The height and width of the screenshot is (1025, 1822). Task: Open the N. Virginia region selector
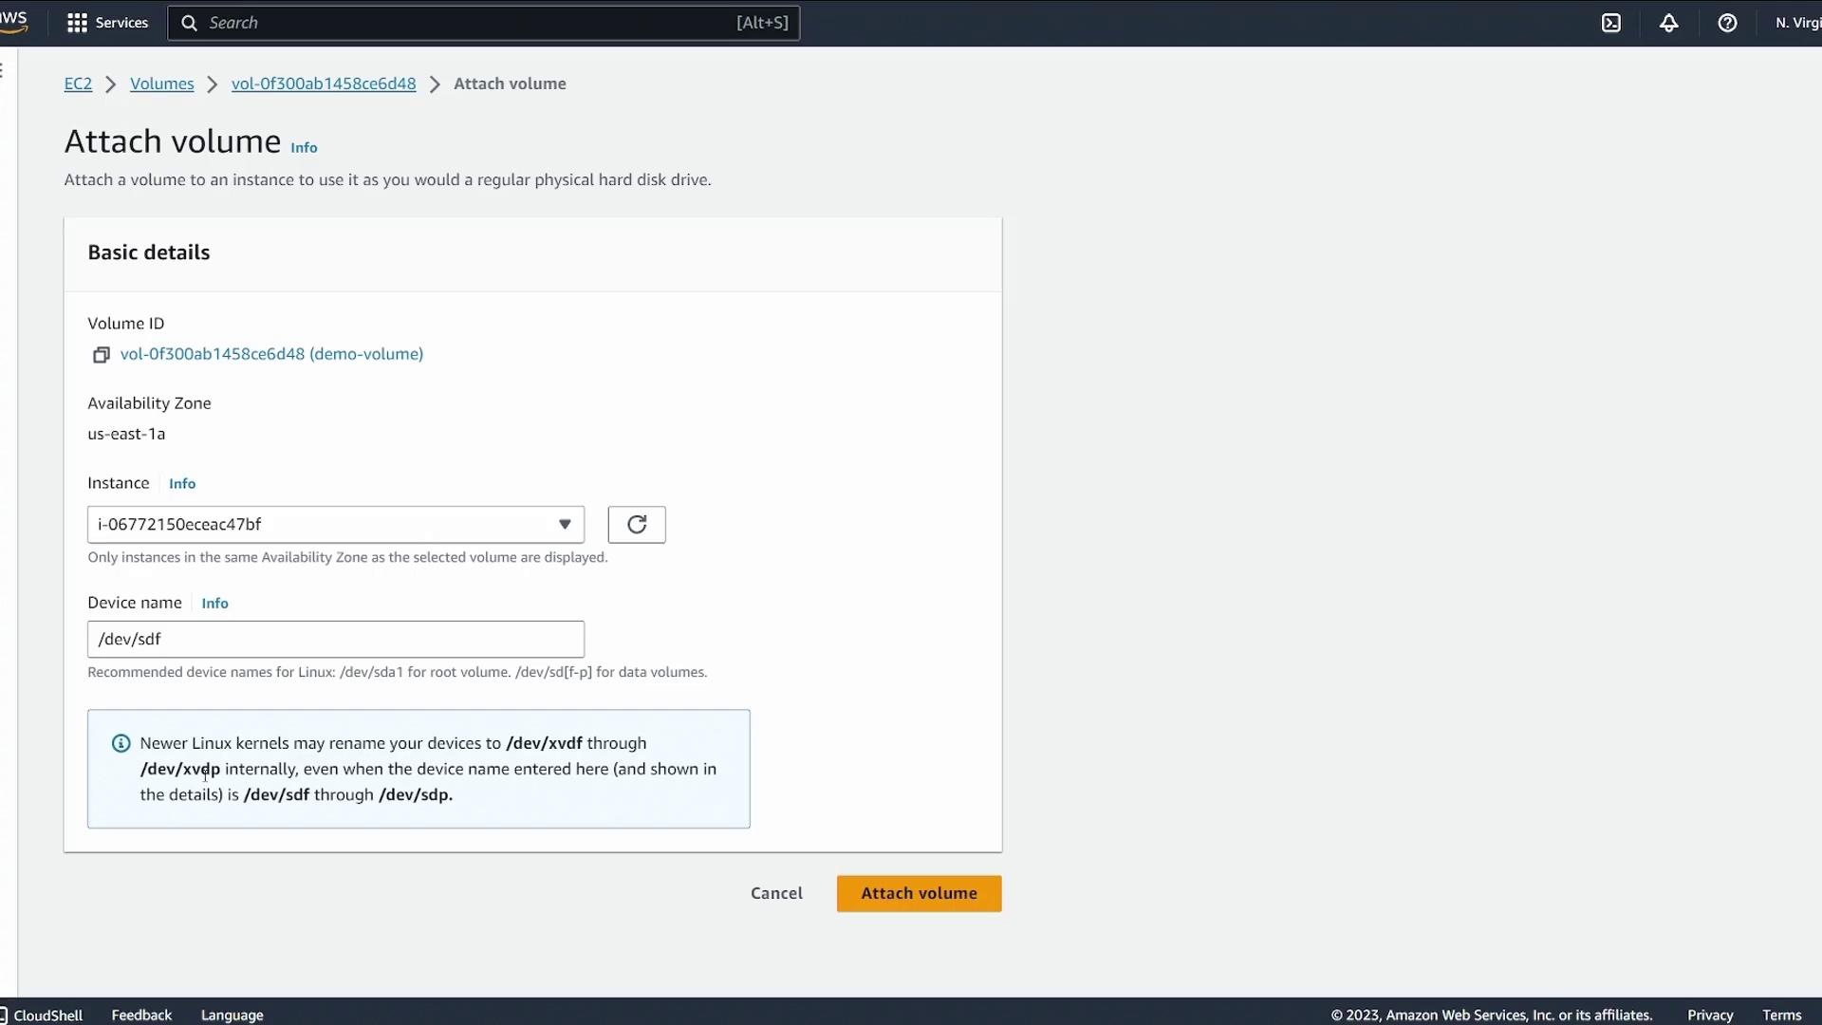pyautogui.click(x=1797, y=23)
